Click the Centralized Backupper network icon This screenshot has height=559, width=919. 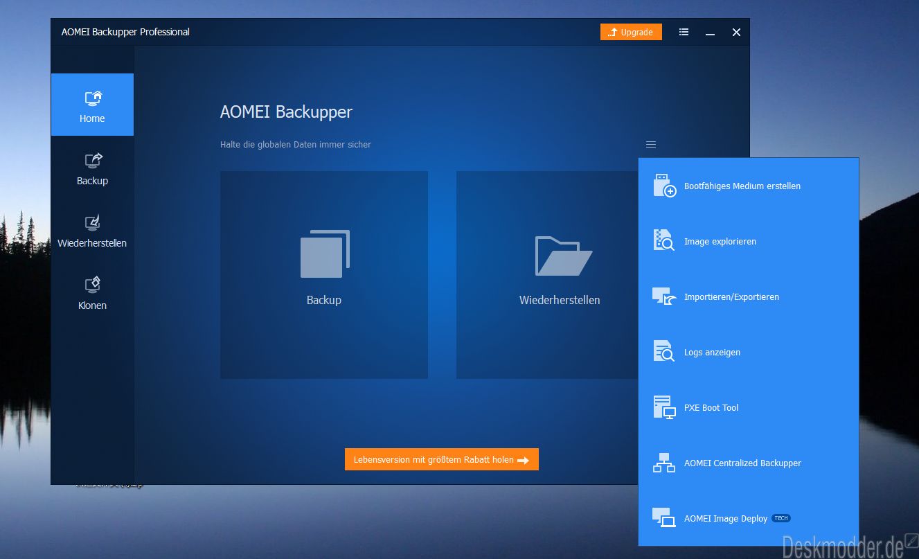click(x=664, y=463)
